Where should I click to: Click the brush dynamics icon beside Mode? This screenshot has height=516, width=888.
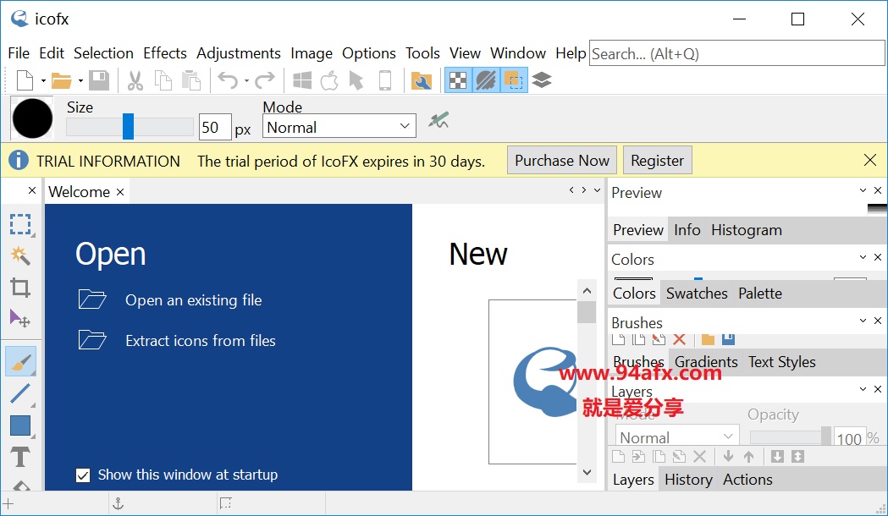(438, 120)
